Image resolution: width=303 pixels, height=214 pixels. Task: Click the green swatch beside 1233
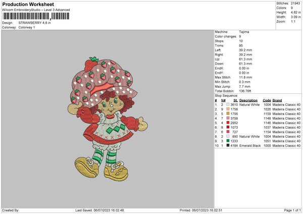(228, 141)
